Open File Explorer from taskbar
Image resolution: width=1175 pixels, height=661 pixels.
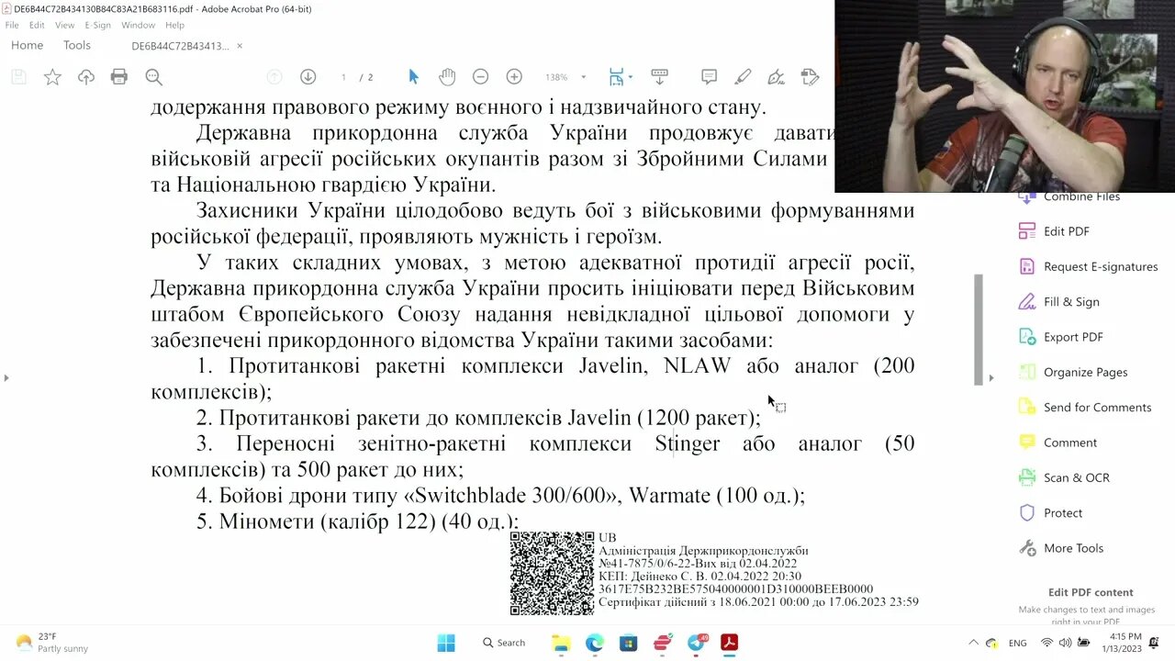561,643
